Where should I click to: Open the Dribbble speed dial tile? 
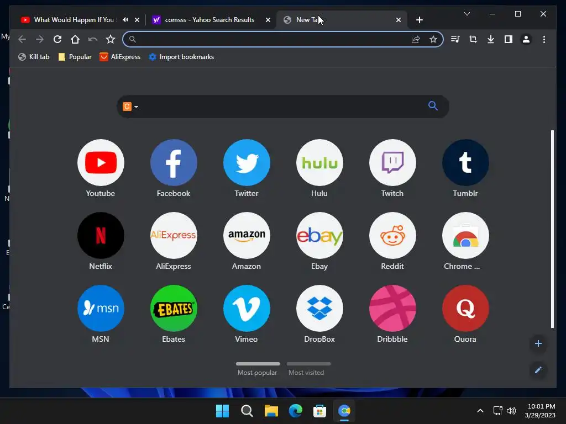[x=392, y=308]
